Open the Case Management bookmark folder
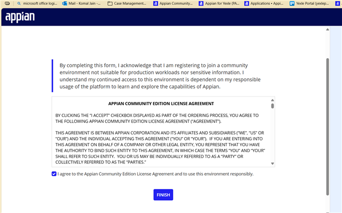Screen dimensions: 342x213 pos(127,4)
